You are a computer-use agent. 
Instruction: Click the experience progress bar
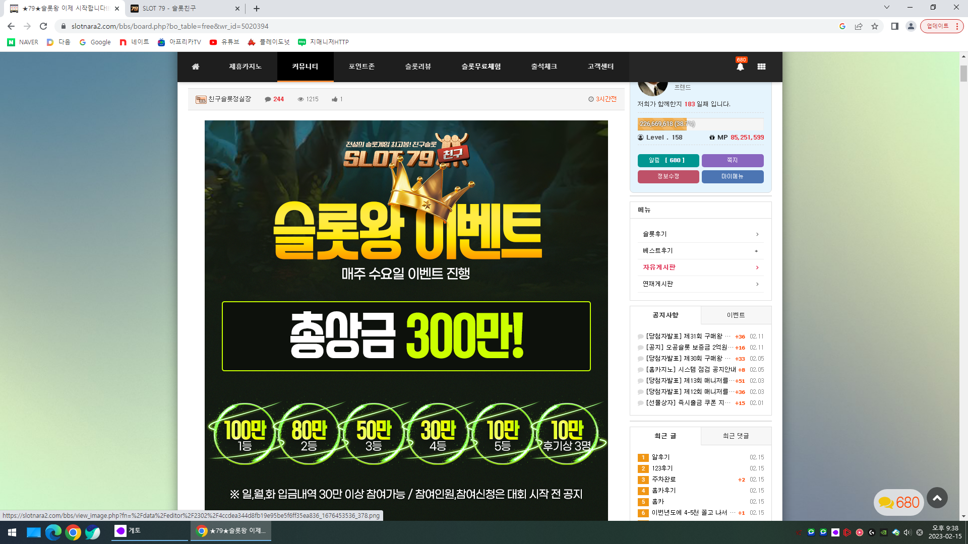point(700,124)
